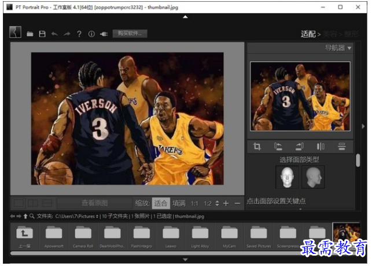
Task: Zoom out with the minus icon
Action: click(237, 203)
